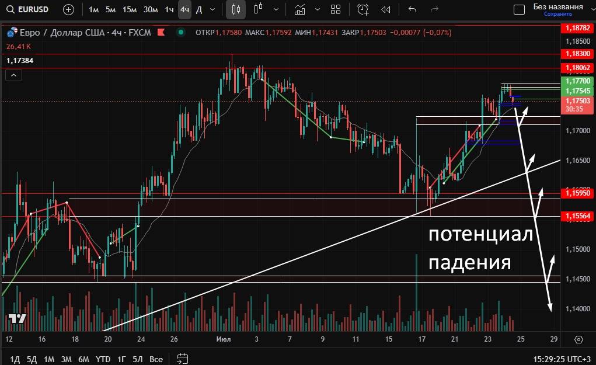Expand chart type dropdown arrow
The width and height of the screenshot is (596, 365).
click(x=276, y=9)
